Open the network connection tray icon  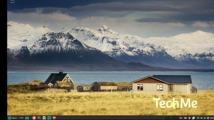[208, 118]
